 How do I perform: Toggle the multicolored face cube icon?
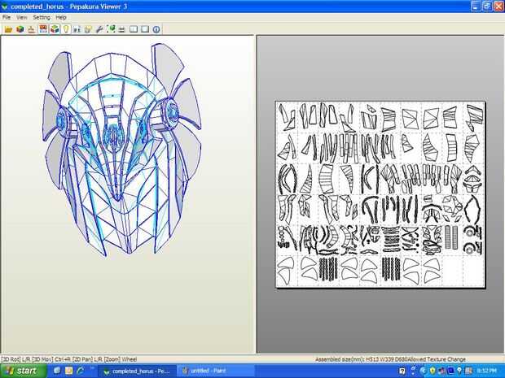[x=55, y=29]
